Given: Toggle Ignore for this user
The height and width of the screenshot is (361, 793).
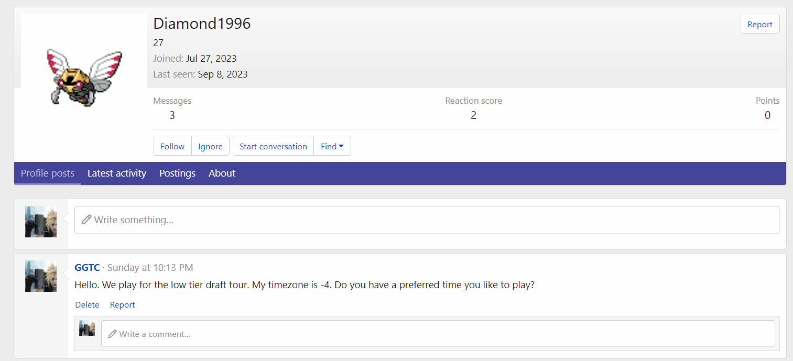Looking at the screenshot, I should (210, 146).
